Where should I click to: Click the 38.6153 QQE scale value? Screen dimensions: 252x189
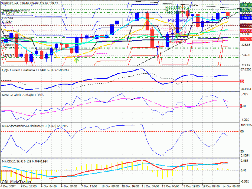pos(246,89)
